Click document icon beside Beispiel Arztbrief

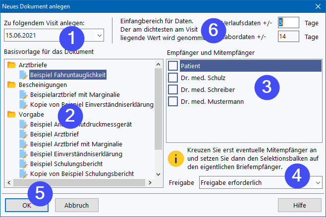(24, 134)
